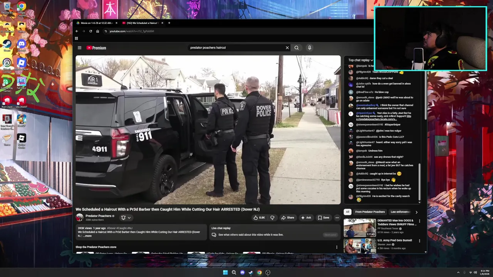Open the Recycle Bin desktop icon

7,7
